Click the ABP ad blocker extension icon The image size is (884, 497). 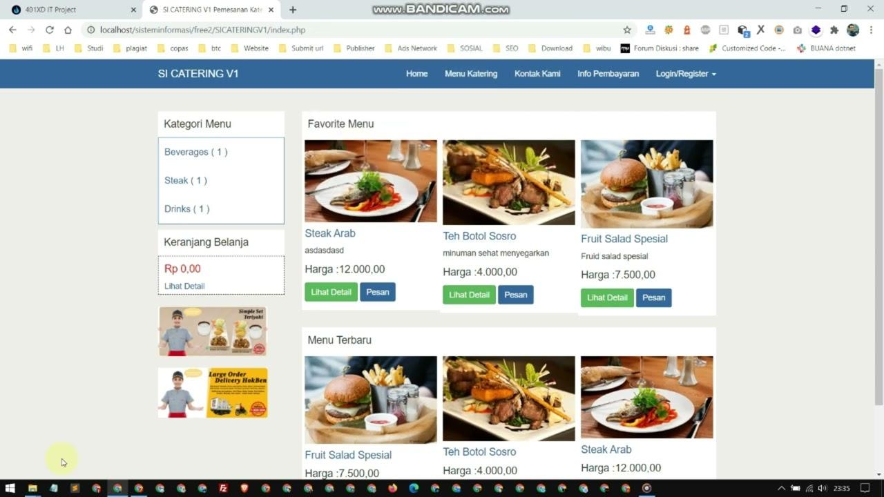[705, 30]
